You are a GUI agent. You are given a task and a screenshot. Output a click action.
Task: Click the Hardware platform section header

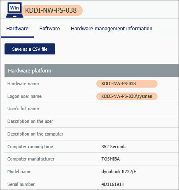(x=92, y=70)
